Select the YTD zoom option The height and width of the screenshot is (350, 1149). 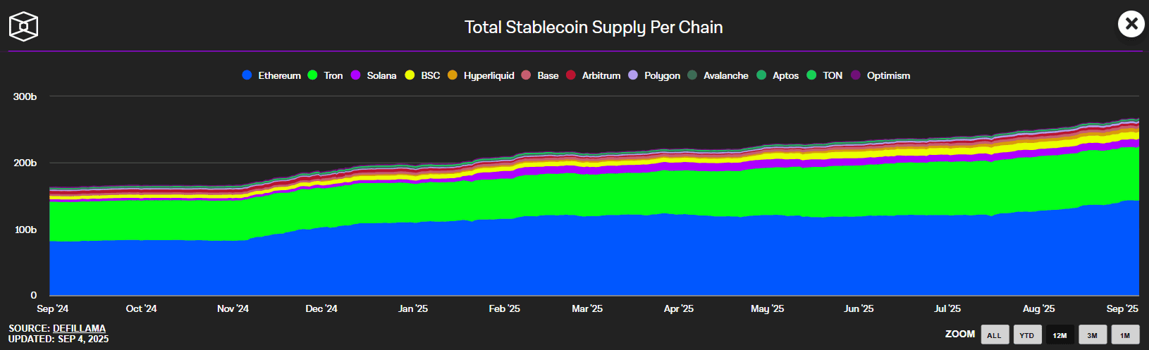tap(1027, 335)
